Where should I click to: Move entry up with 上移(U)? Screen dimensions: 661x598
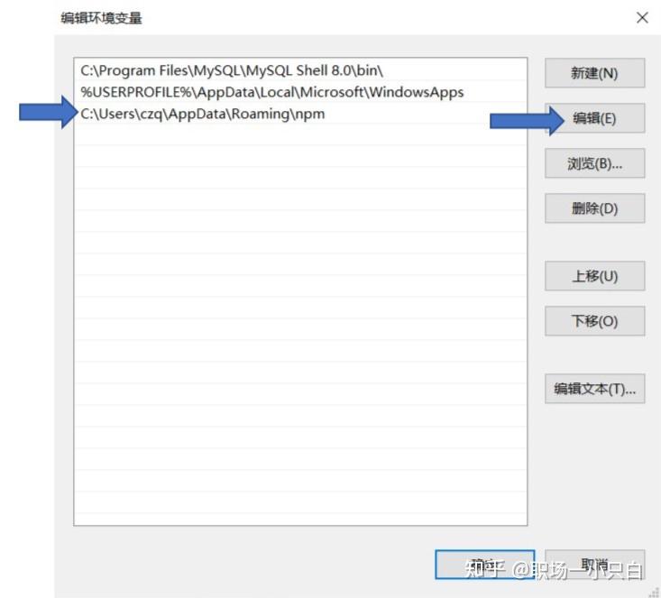594,276
